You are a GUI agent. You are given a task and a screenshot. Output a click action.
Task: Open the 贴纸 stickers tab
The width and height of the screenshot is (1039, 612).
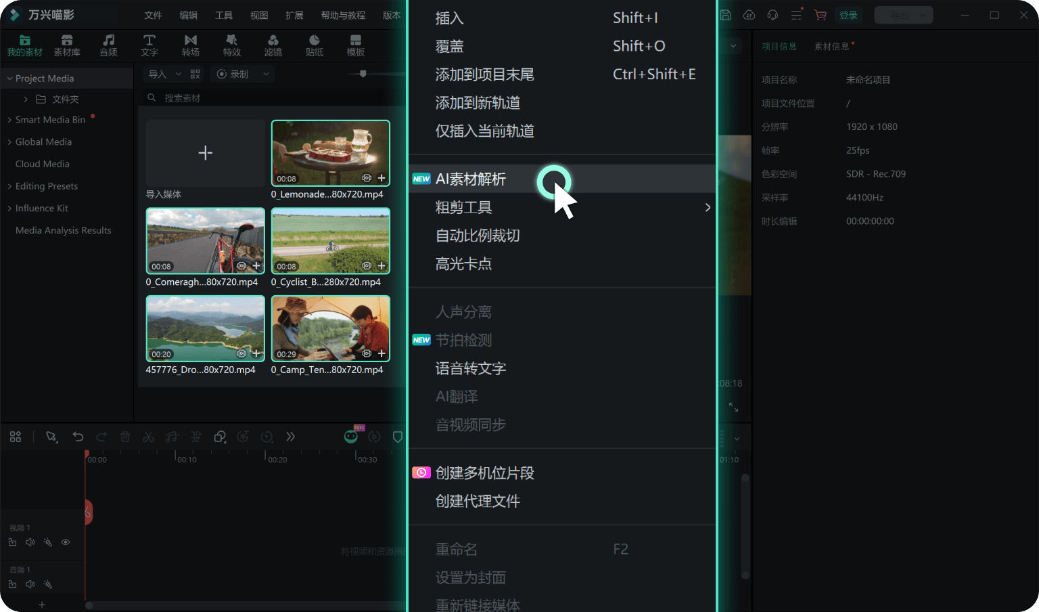(315, 45)
